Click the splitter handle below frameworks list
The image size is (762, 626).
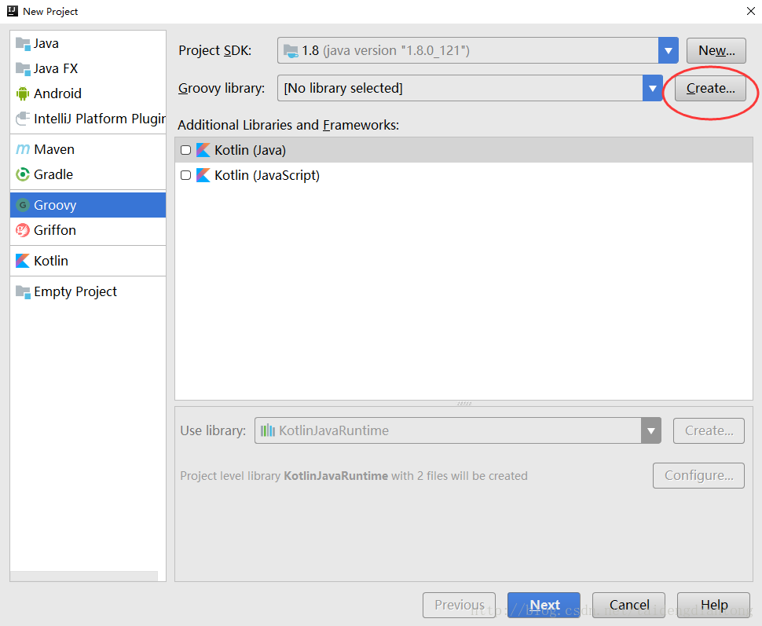pyautogui.click(x=464, y=404)
